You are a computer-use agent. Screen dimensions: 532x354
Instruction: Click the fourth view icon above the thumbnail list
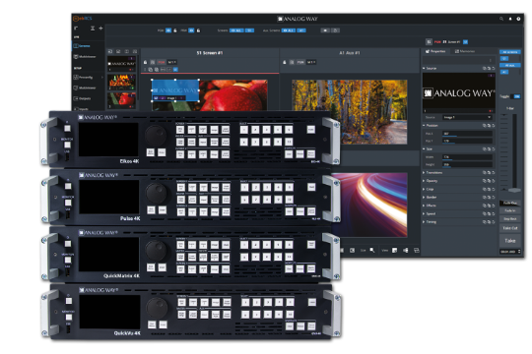[x=135, y=51]
